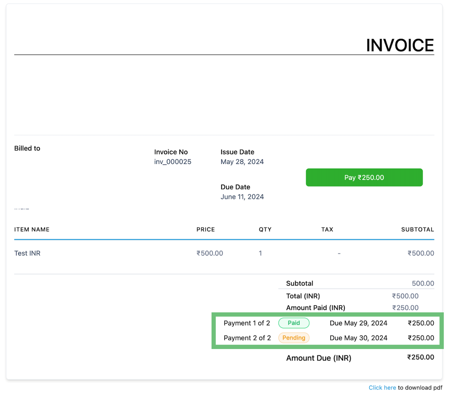
Task: Click Due May 30, 2024 text
Action: tap(359, 338)
